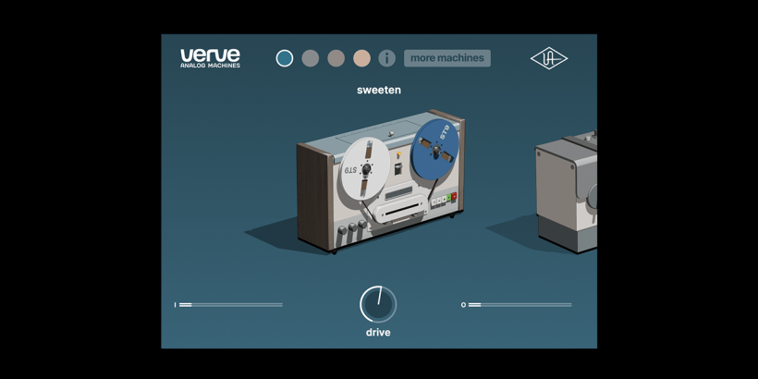Click the more machines button
Viewport: 758px width, 379px height.
point(447,58)
